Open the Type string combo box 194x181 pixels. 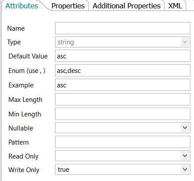pyautogui.click(x=123, y=42)
